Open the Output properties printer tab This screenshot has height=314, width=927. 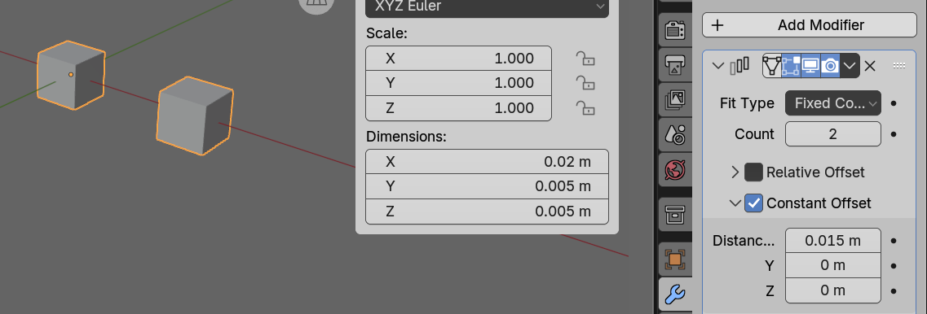pos(675,66)
